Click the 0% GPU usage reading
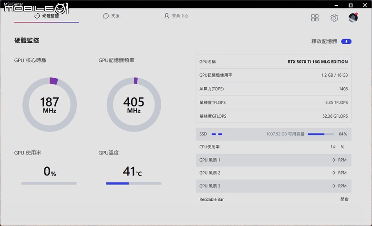372x226 pixels. click(x=50, y=172)
